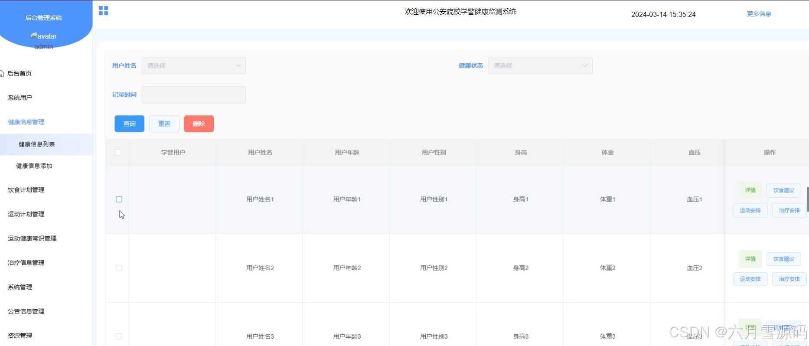Click the cell 用户年龄2
This screenshot has height=346, width=809.
[347, 268]
